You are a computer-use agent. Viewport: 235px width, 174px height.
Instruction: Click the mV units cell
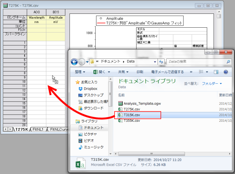point(56,22)
